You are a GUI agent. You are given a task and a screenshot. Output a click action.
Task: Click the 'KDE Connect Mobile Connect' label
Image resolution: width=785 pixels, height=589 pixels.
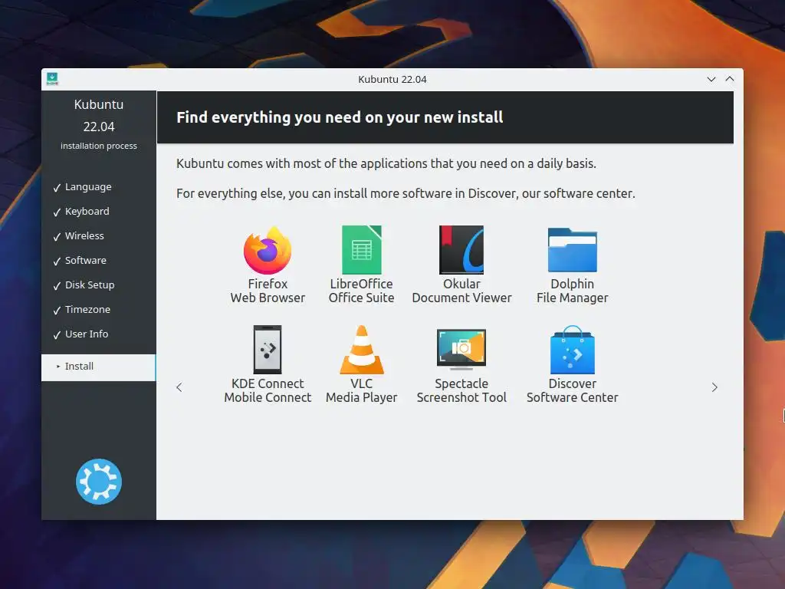click(268, 390)
